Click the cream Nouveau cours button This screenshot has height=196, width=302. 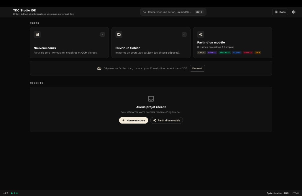pyautogui.click(x=134, y=120)
